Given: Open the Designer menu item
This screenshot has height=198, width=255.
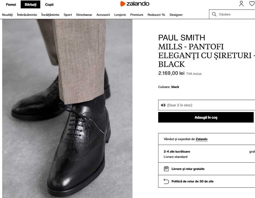Looking at the screenshot, I should pos(176,15).
